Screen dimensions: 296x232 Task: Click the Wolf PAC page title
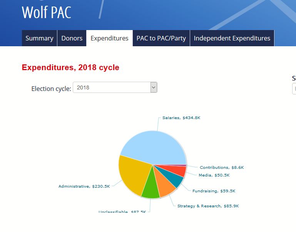click(47, 12)
